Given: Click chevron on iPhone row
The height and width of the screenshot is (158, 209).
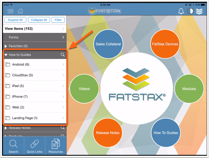Looking at the screenshot, I should pyautogui.click(x=63, y=97).
